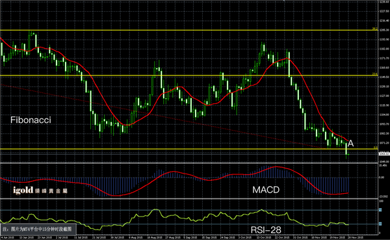Click the 1049.00 price axis value

click(x=384, y=162)
